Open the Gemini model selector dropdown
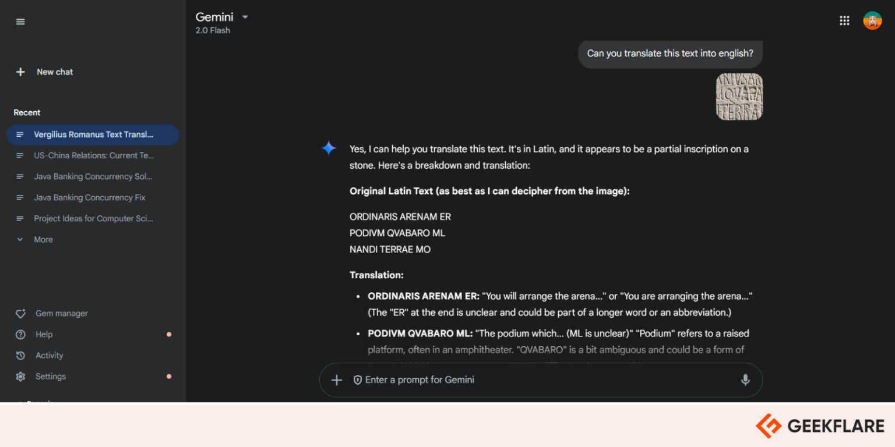Viewport: 895px width, 447px height. [x=244, y=17]
